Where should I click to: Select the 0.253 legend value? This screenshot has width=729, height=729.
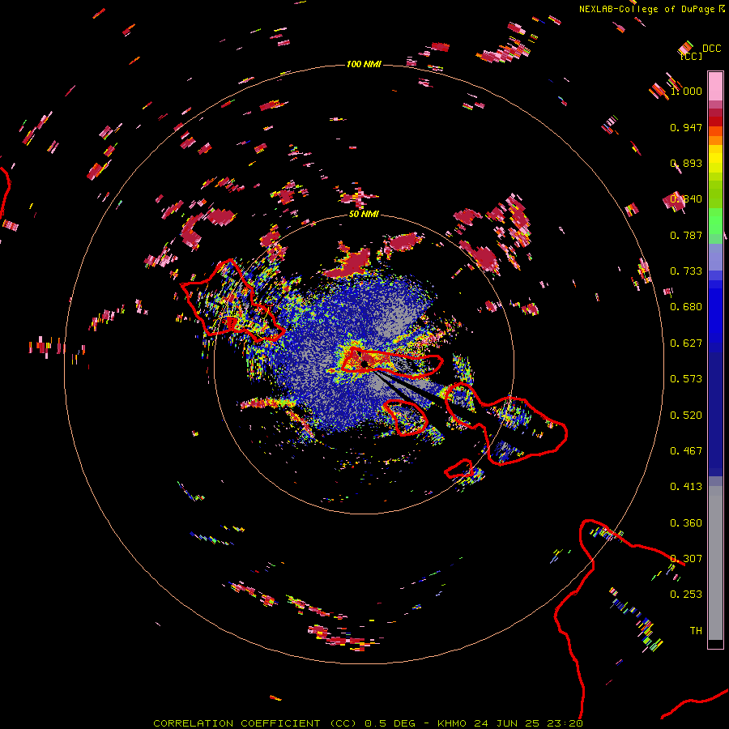pyautogui.click(x=686, y=595)
